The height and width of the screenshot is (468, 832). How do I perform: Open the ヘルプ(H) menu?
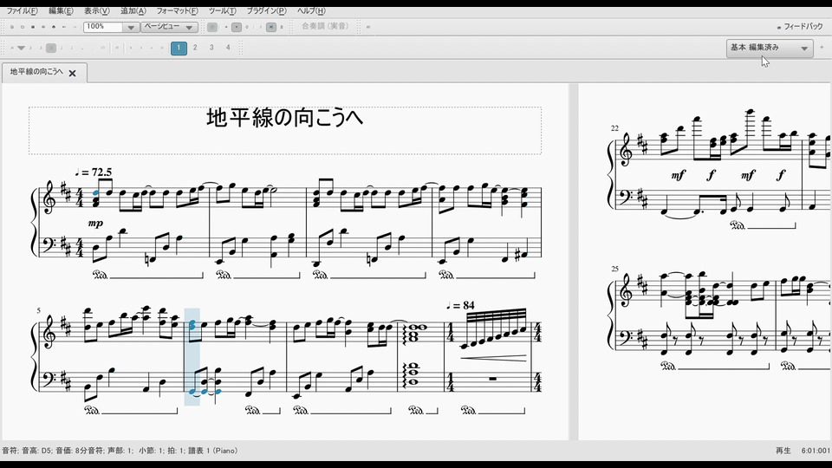click(311, 10)
